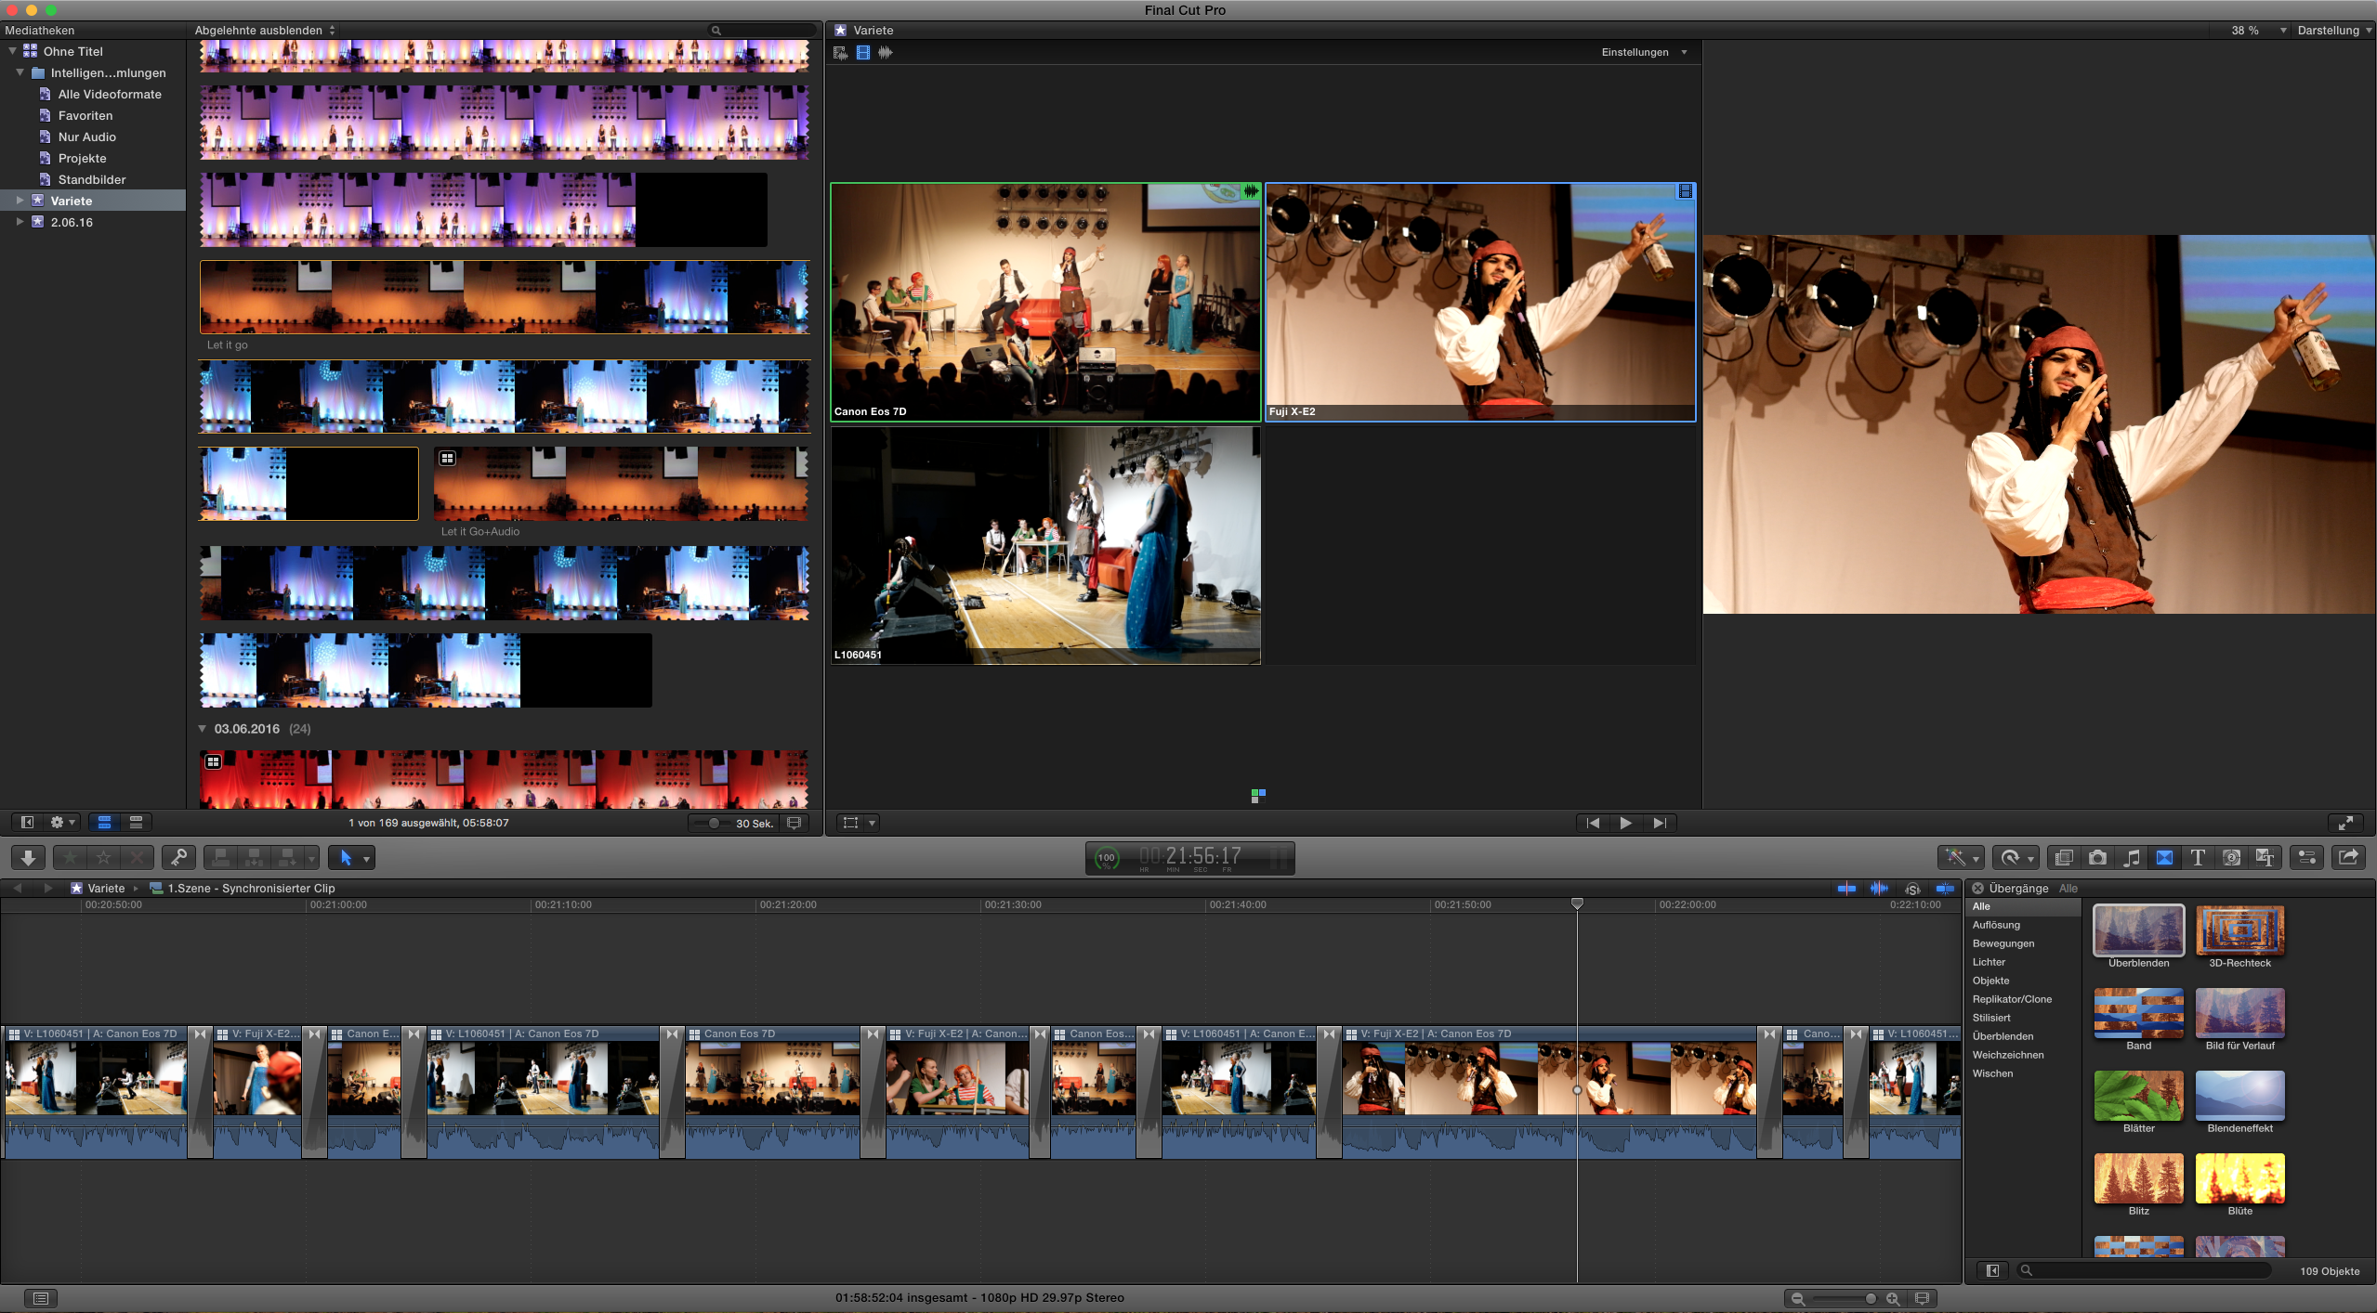Switch browser to filmstrip view

click(x=104, y=823)
